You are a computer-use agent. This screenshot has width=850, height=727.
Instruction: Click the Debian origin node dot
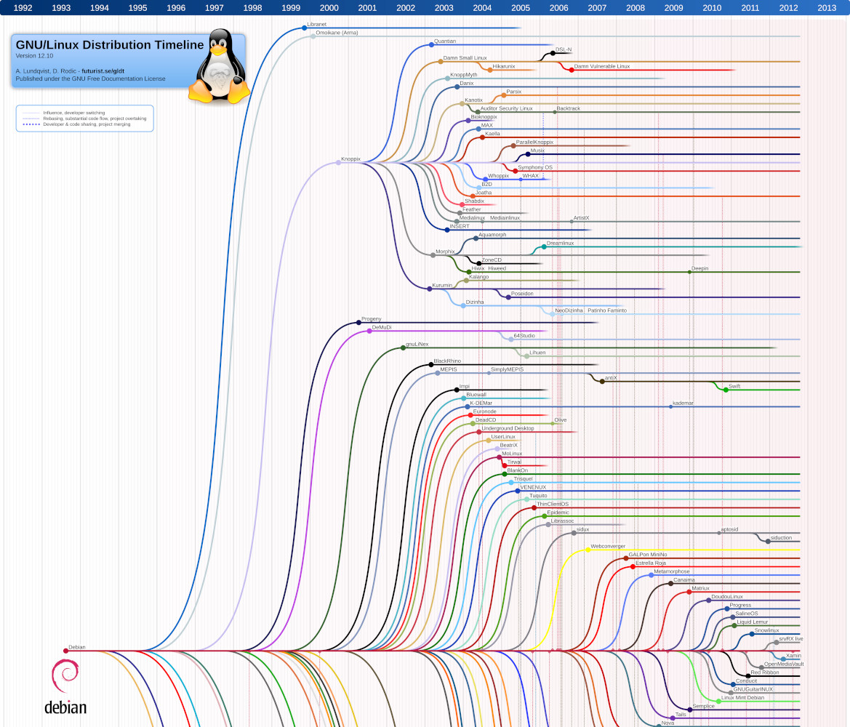(x=65, y=650)
